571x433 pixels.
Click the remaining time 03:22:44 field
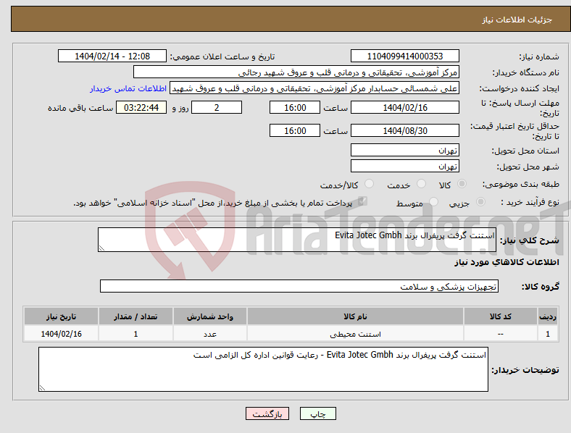[141, 107]
